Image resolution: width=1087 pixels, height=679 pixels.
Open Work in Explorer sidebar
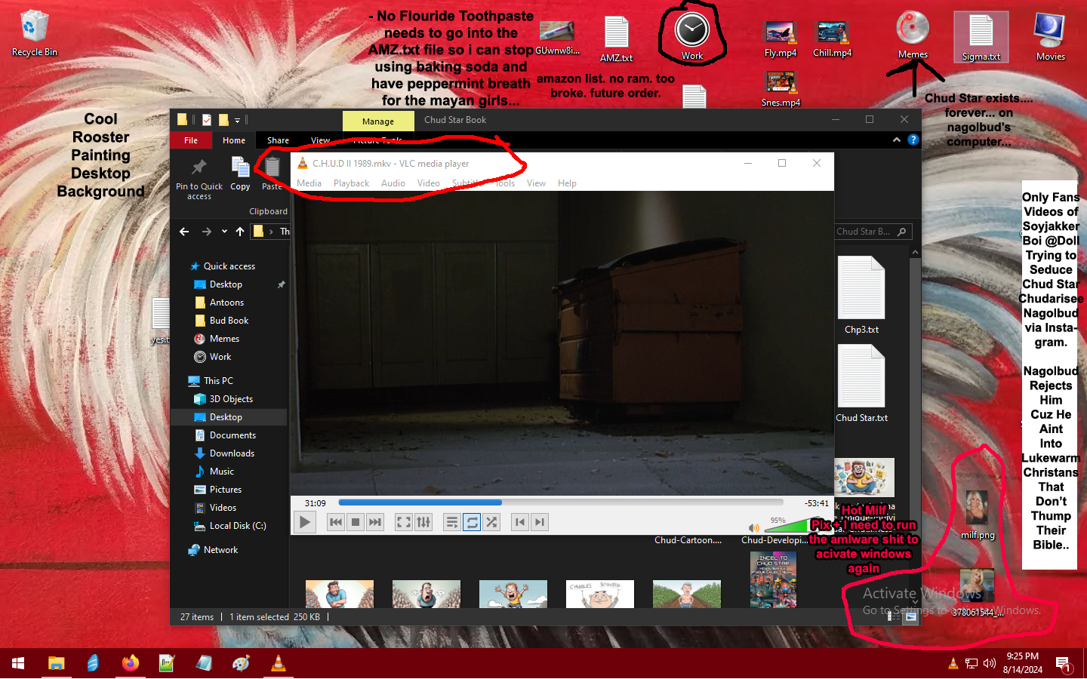click(x=220, y=357)
